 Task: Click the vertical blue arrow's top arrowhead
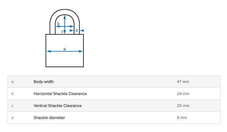pyautogui.click(x=65, y=17)
